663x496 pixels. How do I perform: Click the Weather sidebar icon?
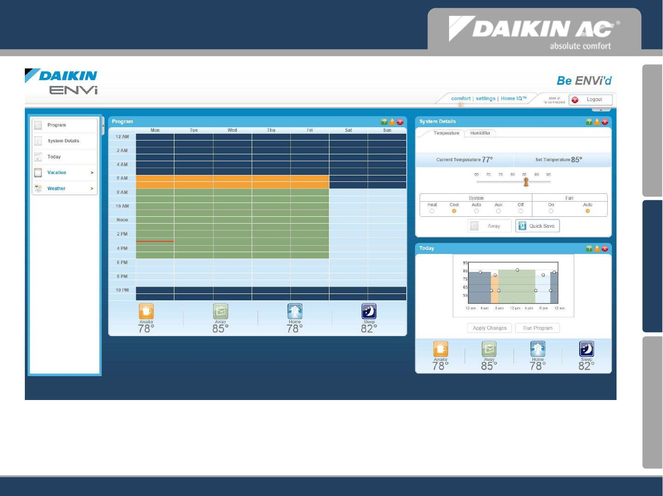[38, 188]
